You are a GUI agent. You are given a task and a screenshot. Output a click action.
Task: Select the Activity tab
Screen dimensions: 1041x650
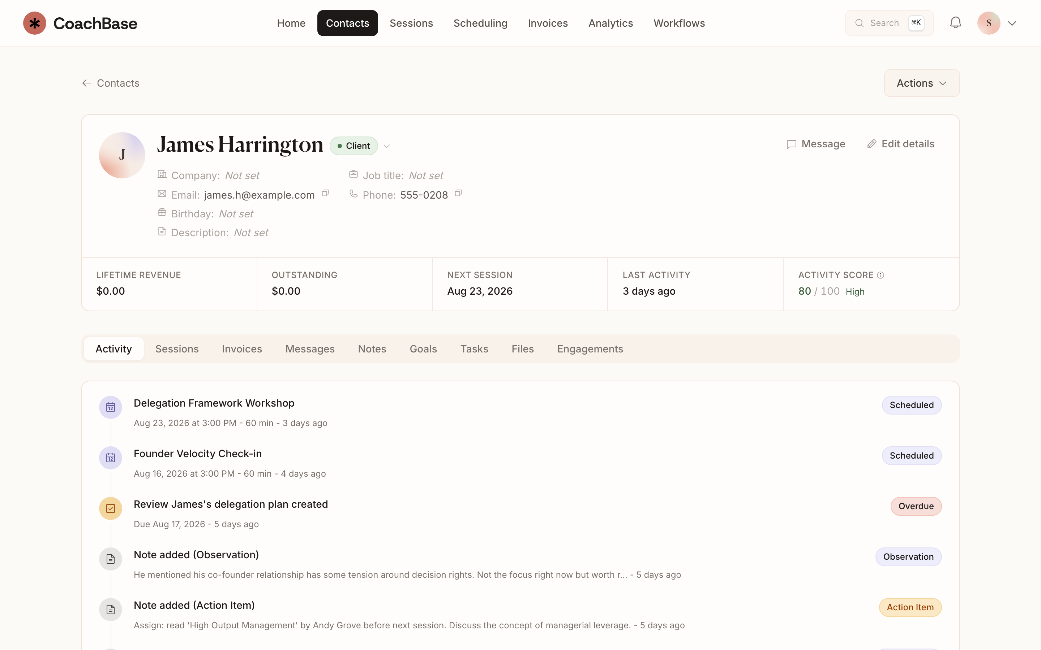[113, 348]
